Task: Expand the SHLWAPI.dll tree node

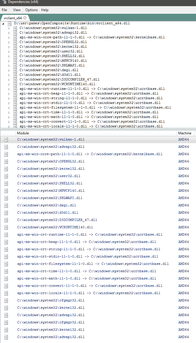Action: [9, 65]
